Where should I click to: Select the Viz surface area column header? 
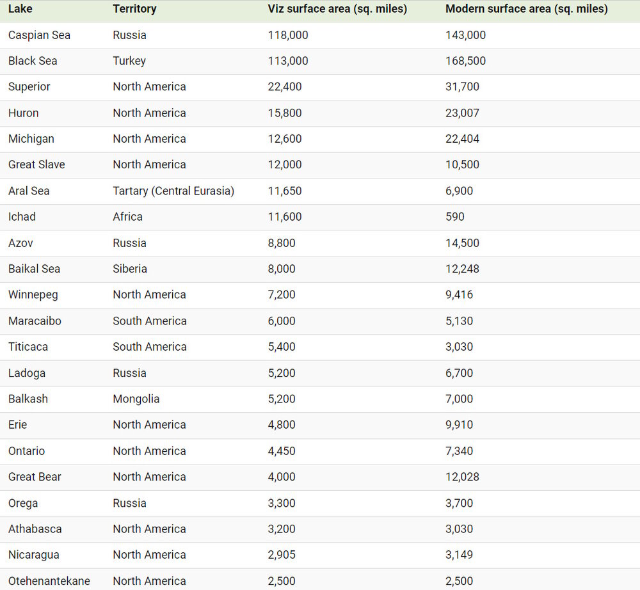coord(337,9)
